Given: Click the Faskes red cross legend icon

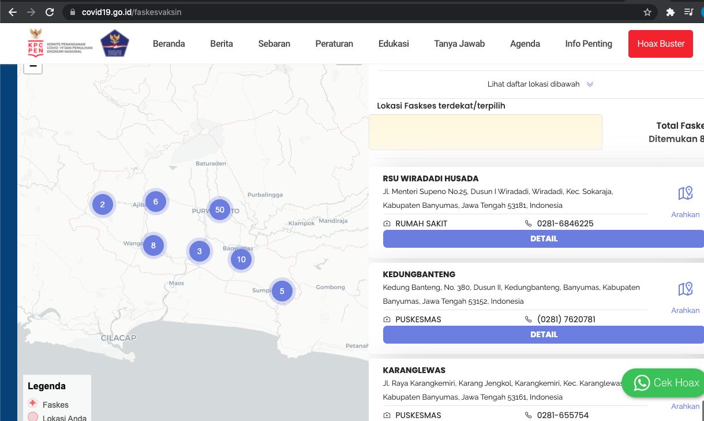Looking at the screenshot, I should click(33, 404).
